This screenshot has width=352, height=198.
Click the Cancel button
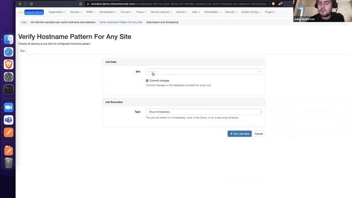click(258, 134)
